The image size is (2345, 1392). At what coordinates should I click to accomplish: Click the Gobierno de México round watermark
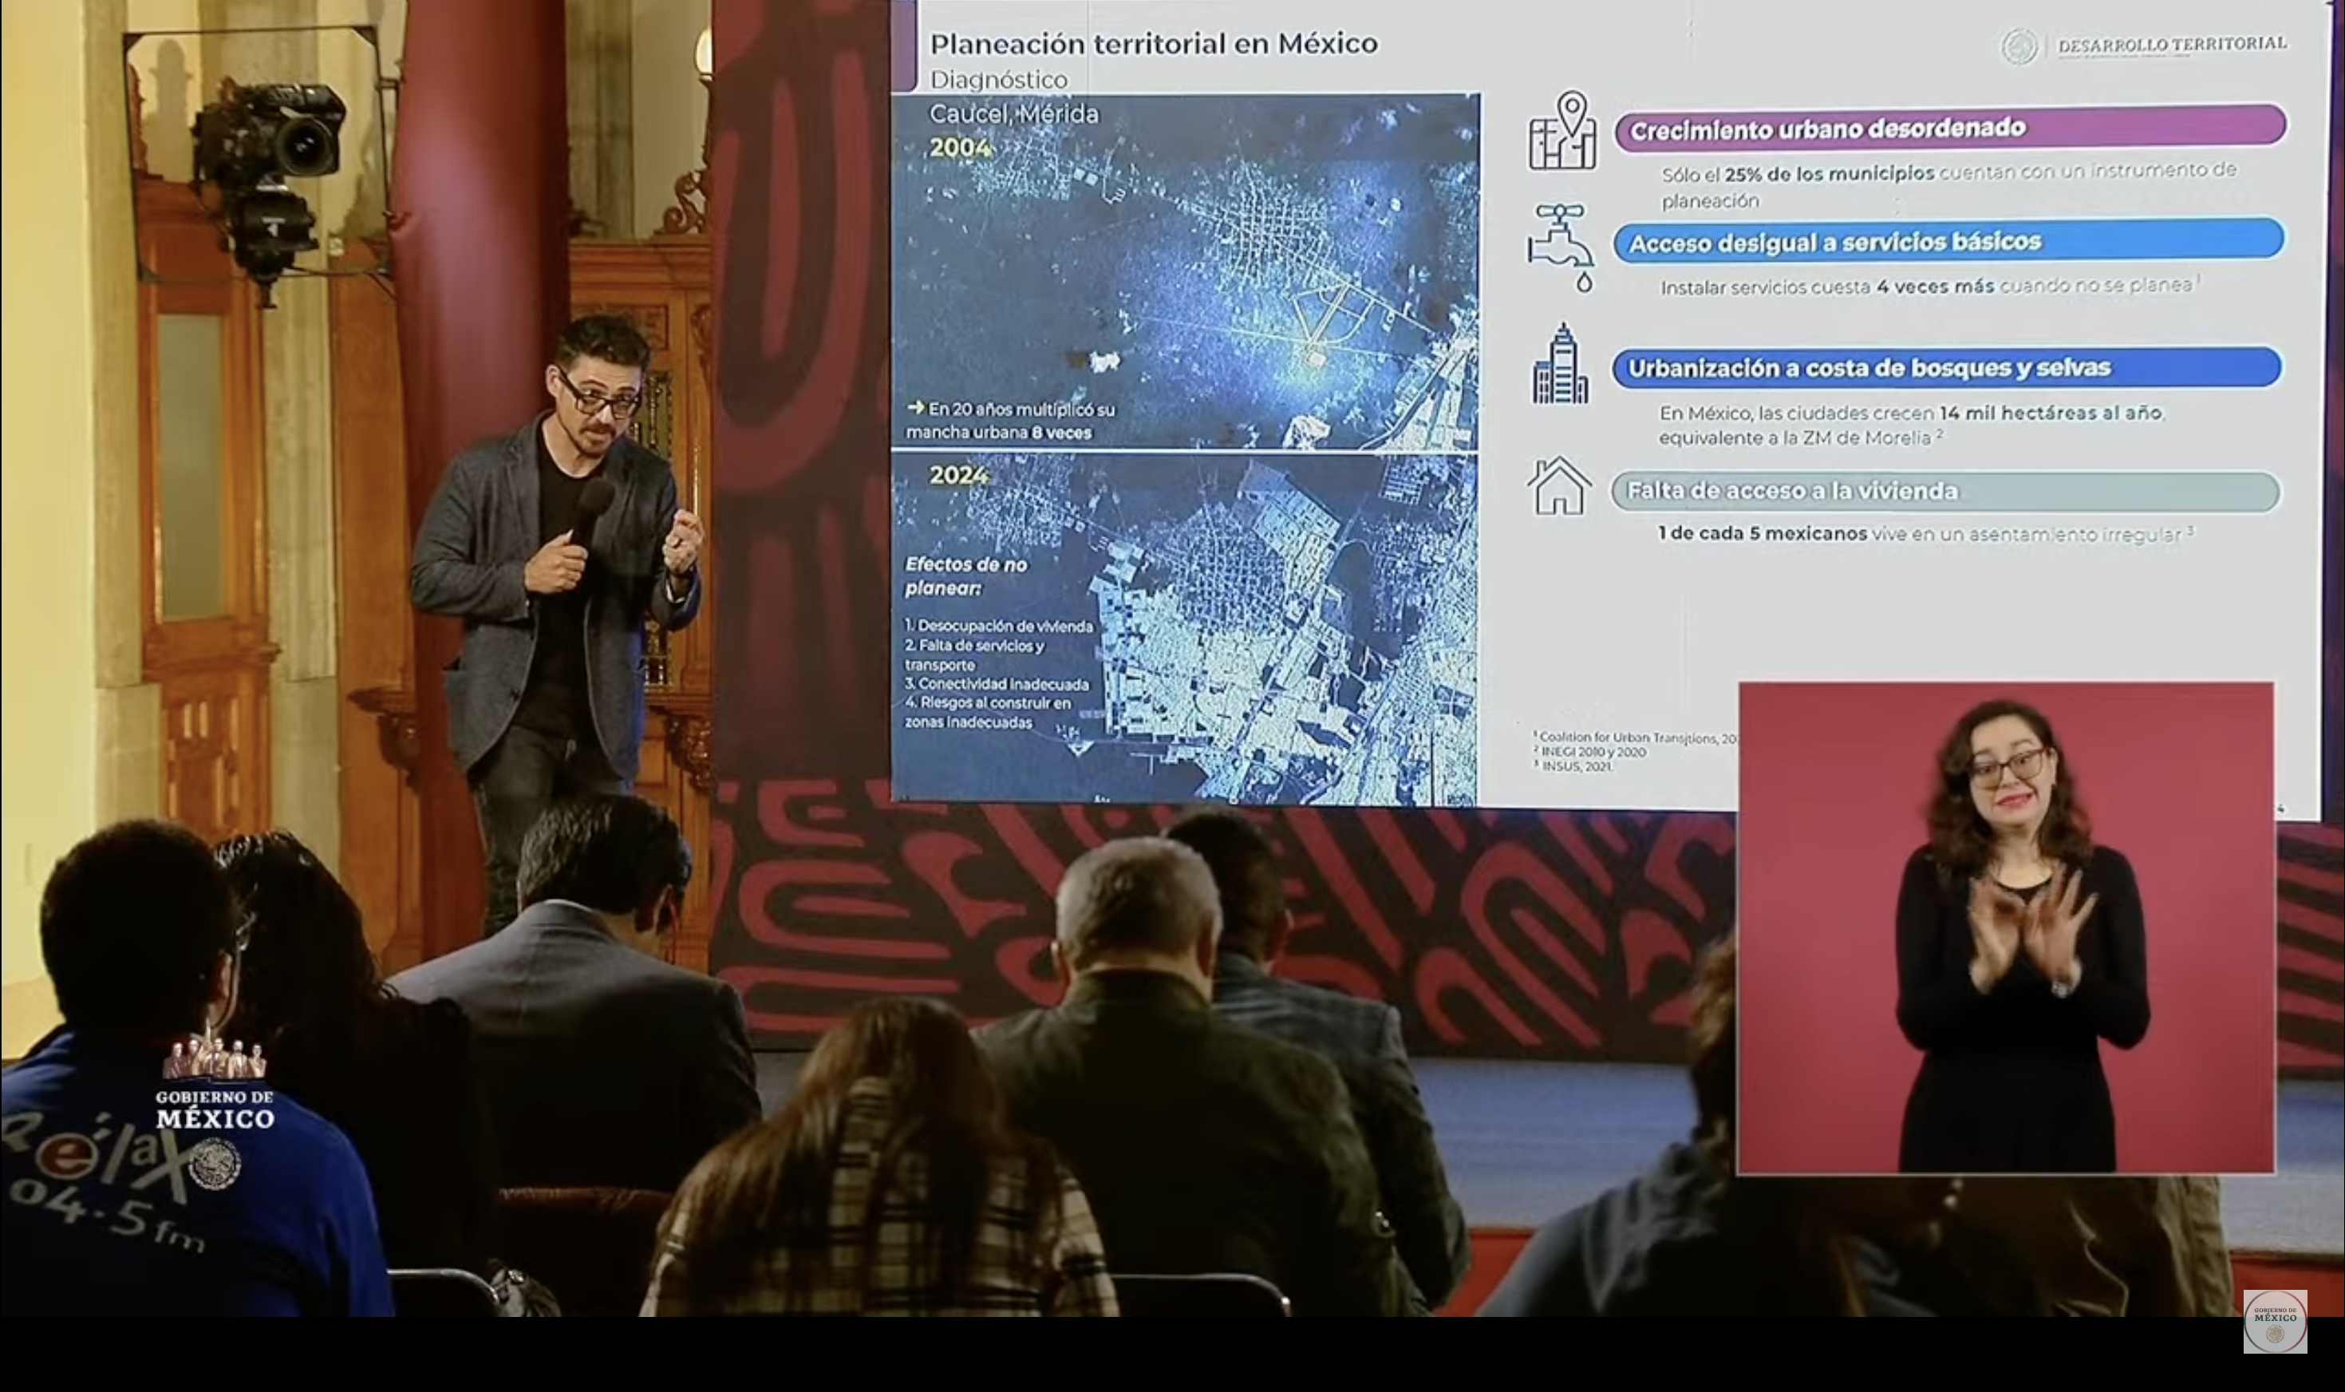2275,1321
